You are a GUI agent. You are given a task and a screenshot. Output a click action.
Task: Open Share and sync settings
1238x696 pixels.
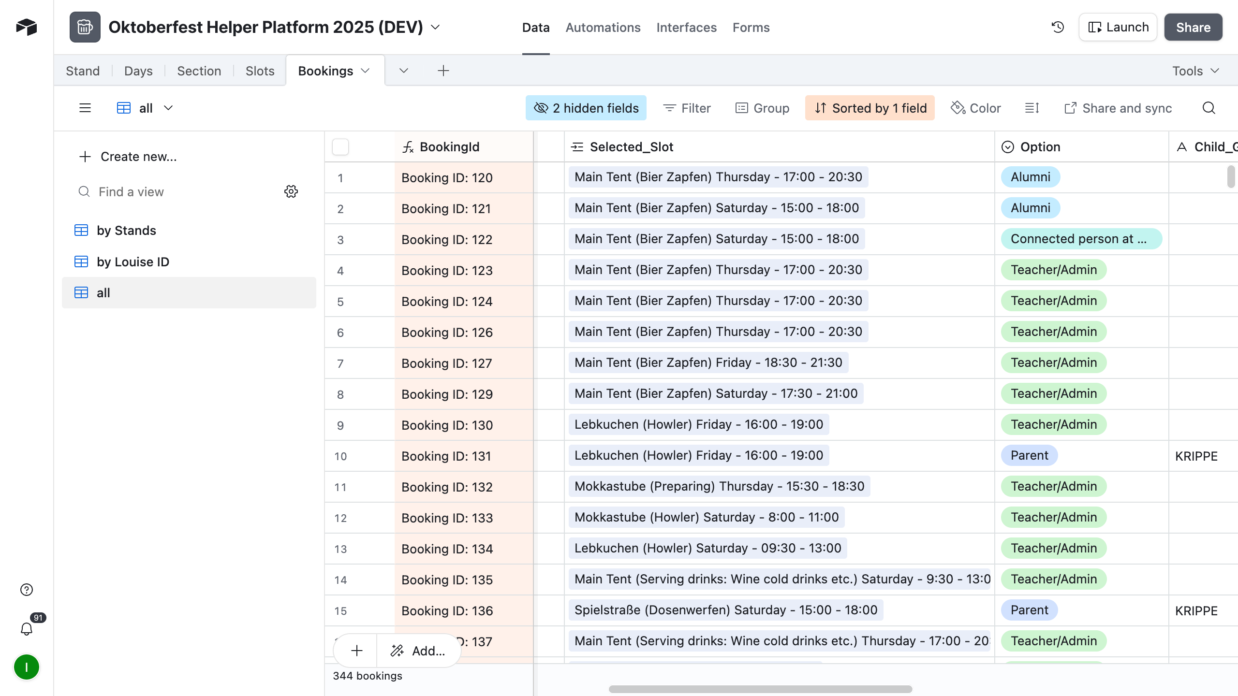(1118, 108)
